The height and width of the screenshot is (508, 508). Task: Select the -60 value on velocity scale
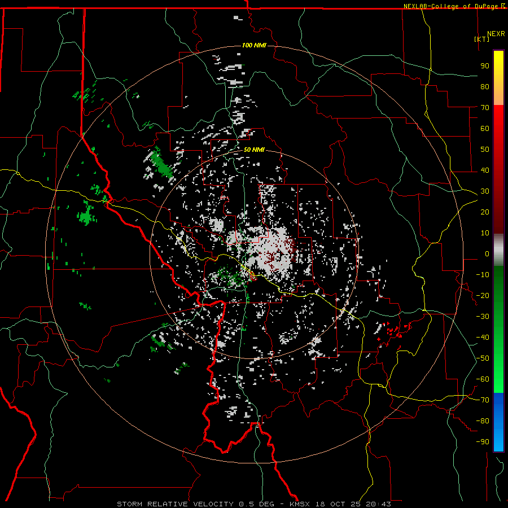pyautogui.click(x=483, y=379)
